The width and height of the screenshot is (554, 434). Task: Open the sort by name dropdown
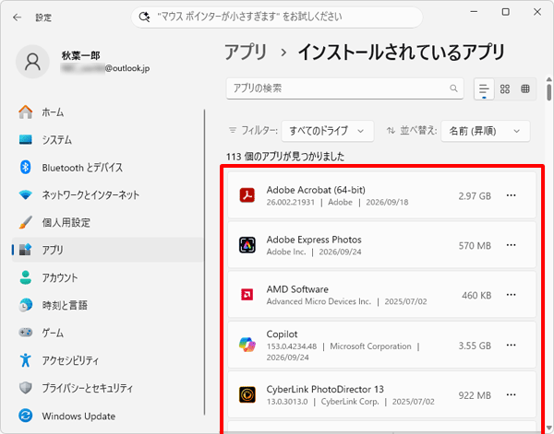[x=486, y=131]
